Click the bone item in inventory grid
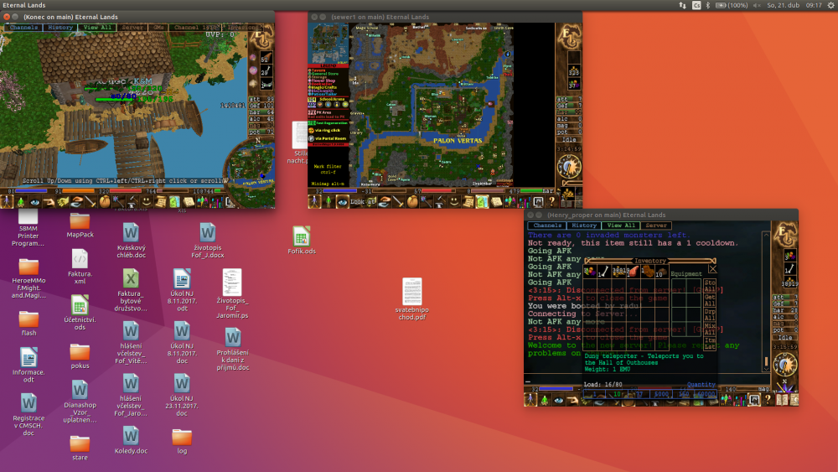 (x=603, y=271)
